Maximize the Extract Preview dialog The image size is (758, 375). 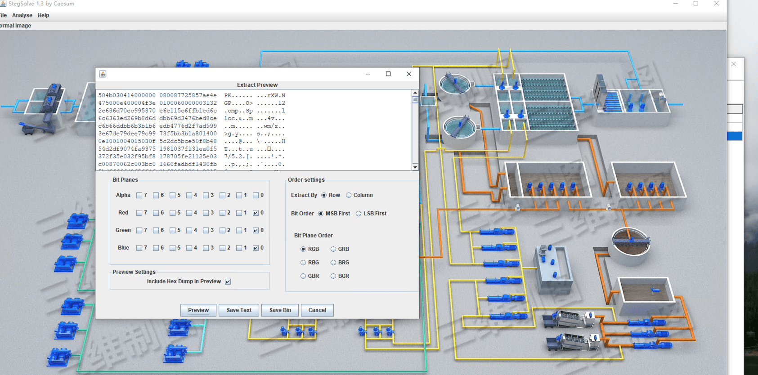pyautogui.click(x=388, y=74)
